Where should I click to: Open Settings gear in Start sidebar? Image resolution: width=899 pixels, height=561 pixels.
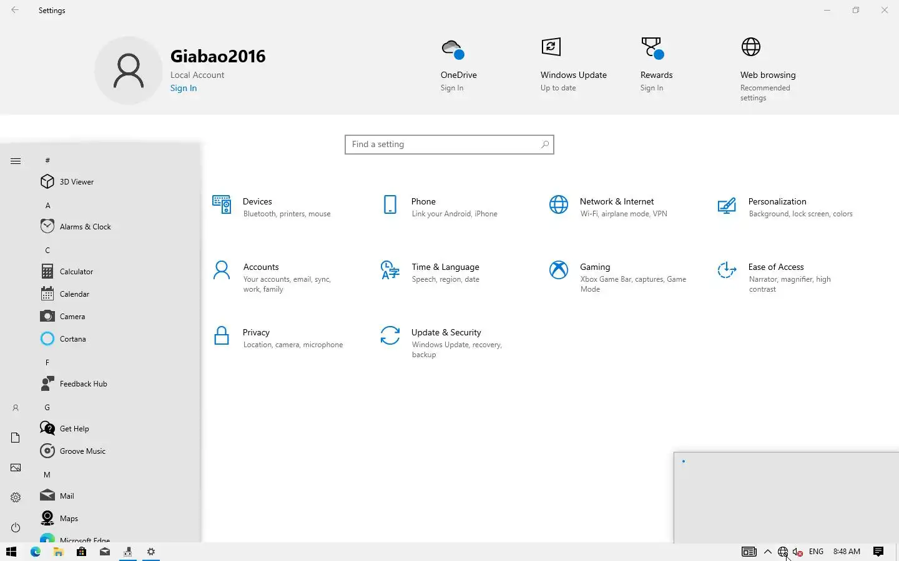(x=16, y=497)
